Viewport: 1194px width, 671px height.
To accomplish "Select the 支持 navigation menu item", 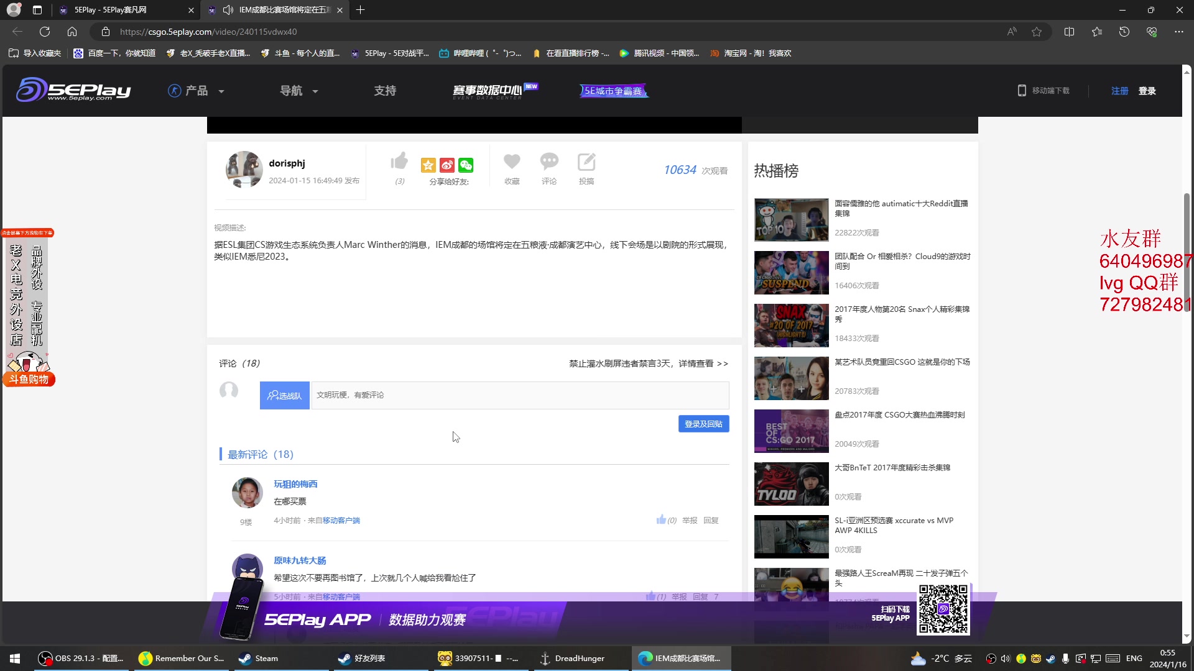I will coord(385,90).
